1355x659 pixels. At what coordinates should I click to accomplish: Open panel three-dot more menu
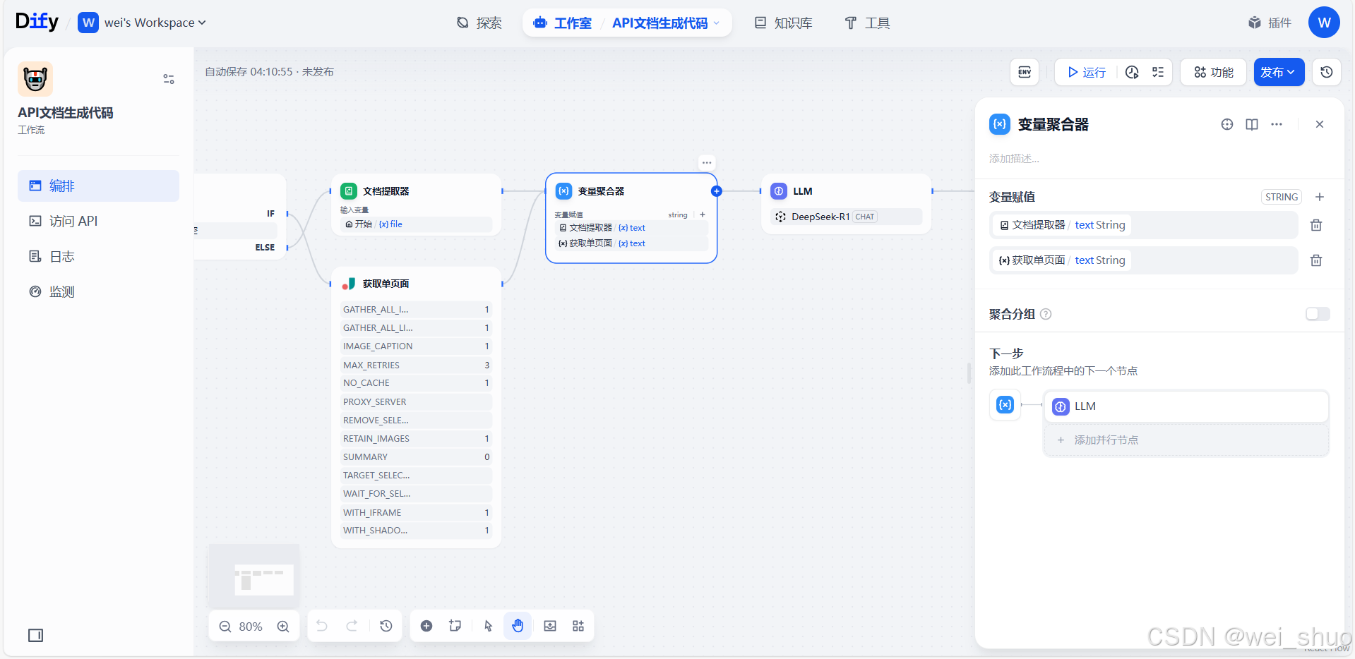pos(1277,124)
